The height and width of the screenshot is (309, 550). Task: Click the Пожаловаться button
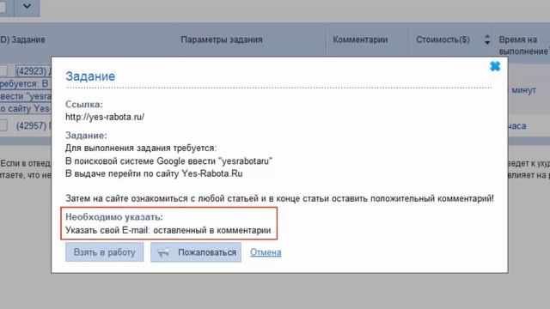(x=196, y=252)
